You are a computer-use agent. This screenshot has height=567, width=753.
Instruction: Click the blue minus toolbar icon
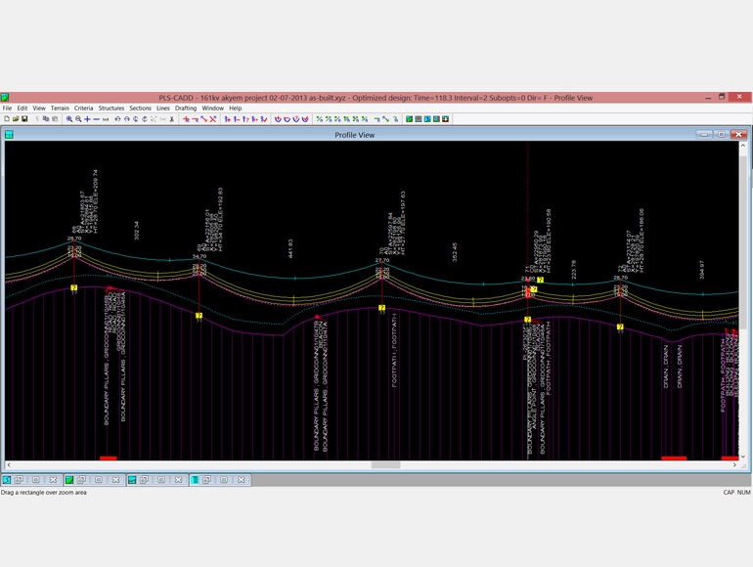coord(96,119)
